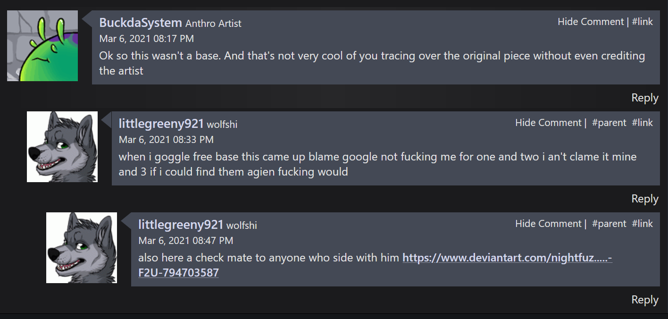668x319 pixels.
Task: Click the wolf avatar on the 08:47 PM comment
Action: point(82,248)
